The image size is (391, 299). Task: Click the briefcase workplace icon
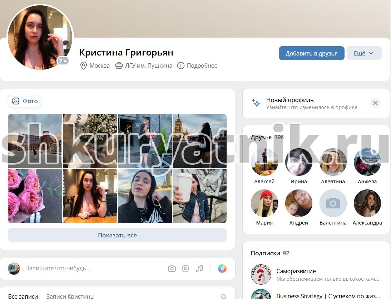coord(119,66)
